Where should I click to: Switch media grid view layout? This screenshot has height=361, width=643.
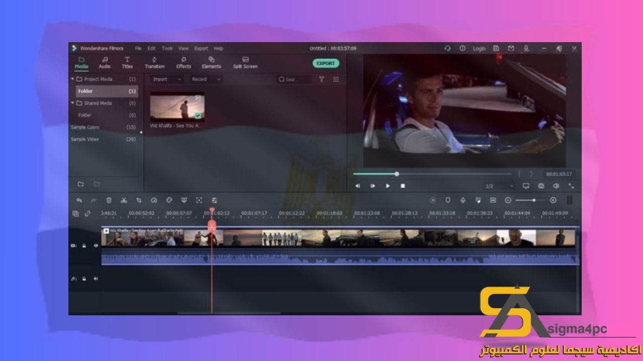[336, 79]
